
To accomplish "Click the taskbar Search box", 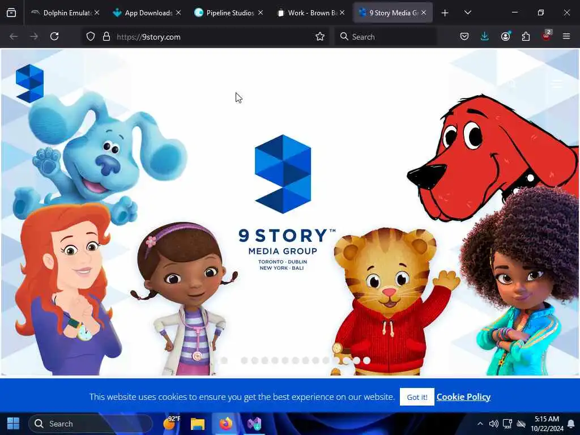I will click(91, 424).
